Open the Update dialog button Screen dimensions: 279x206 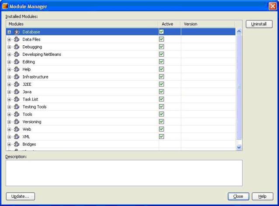pos(20,196)
